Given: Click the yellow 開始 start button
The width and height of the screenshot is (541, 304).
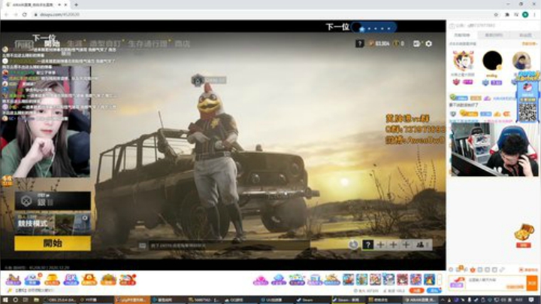Looking at the screenshot, I should pos(53,244).
